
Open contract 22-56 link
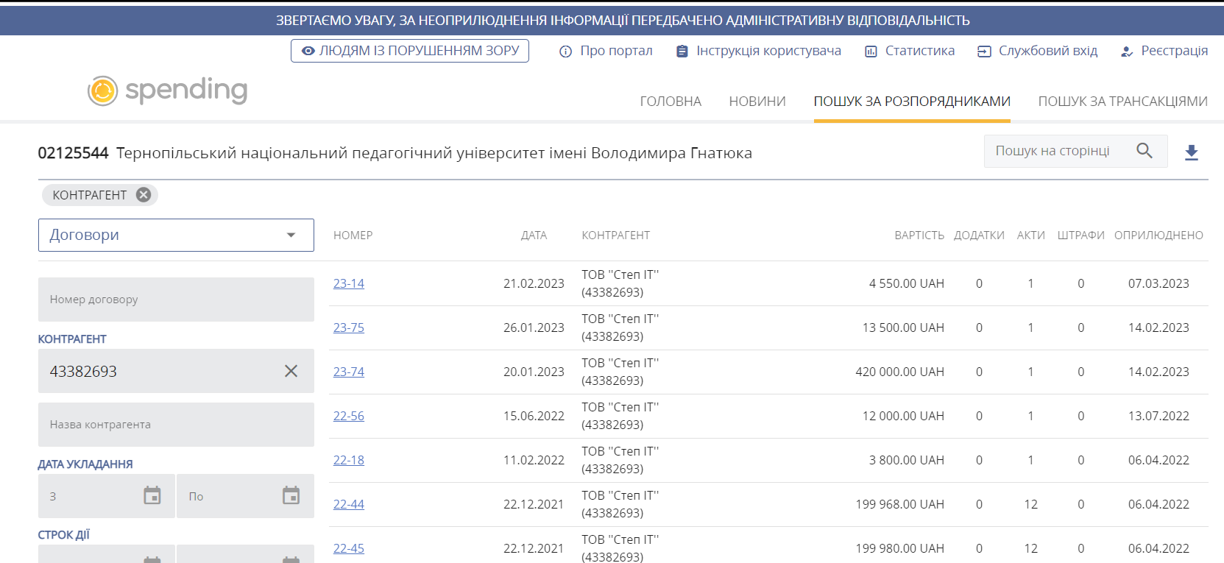(349, 416)
